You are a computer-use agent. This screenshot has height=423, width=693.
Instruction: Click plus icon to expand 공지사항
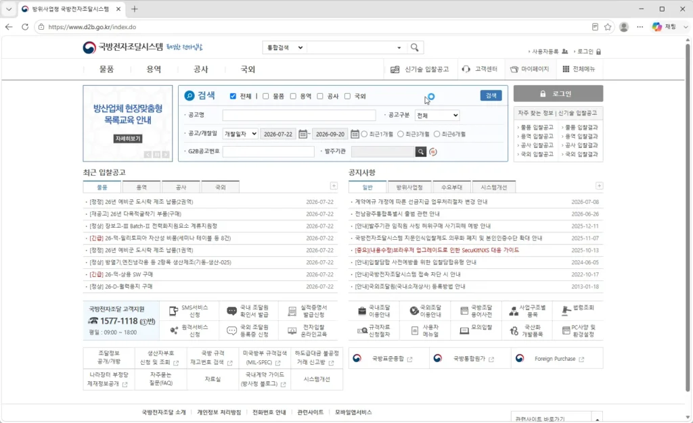tap(600, 186)
